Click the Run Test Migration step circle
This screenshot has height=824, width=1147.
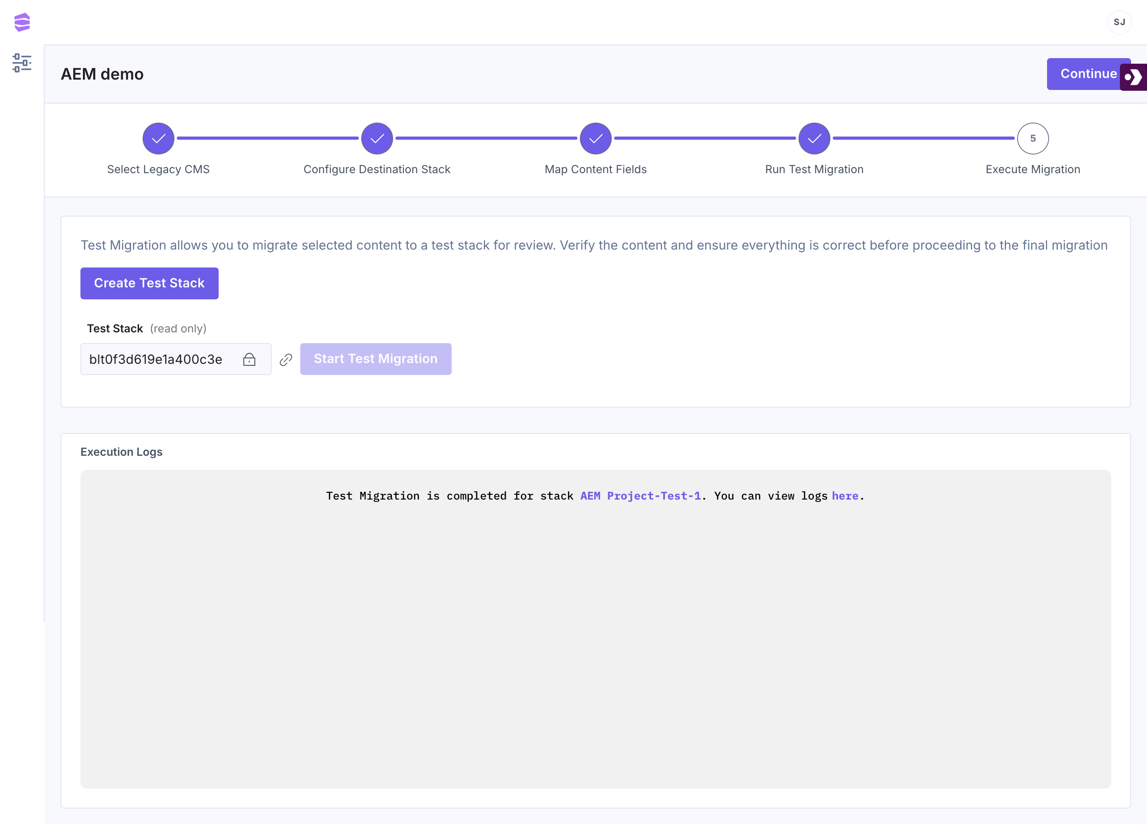[x=814, y=139]
